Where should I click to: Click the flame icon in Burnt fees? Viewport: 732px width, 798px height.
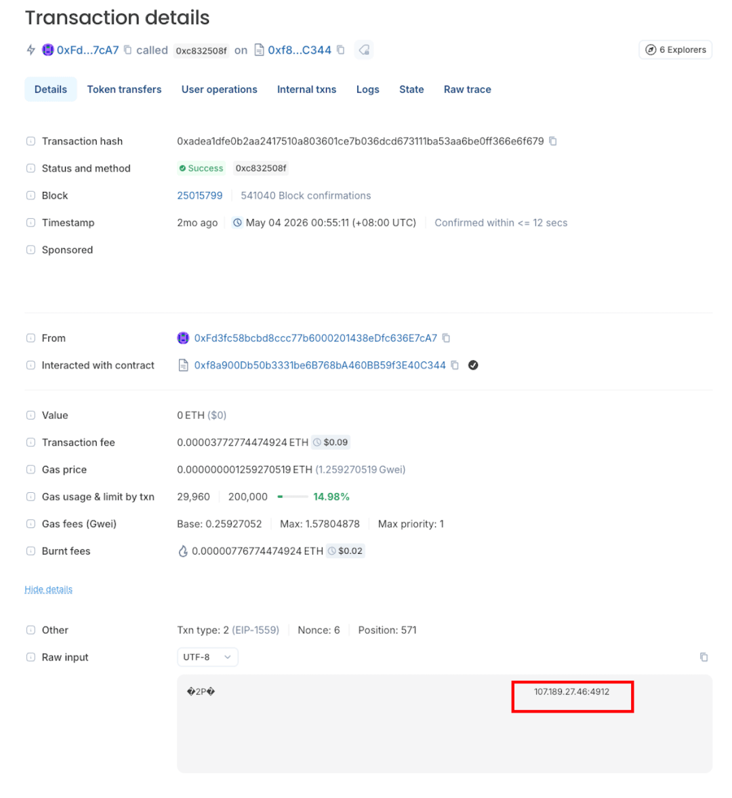coord(182,551)
